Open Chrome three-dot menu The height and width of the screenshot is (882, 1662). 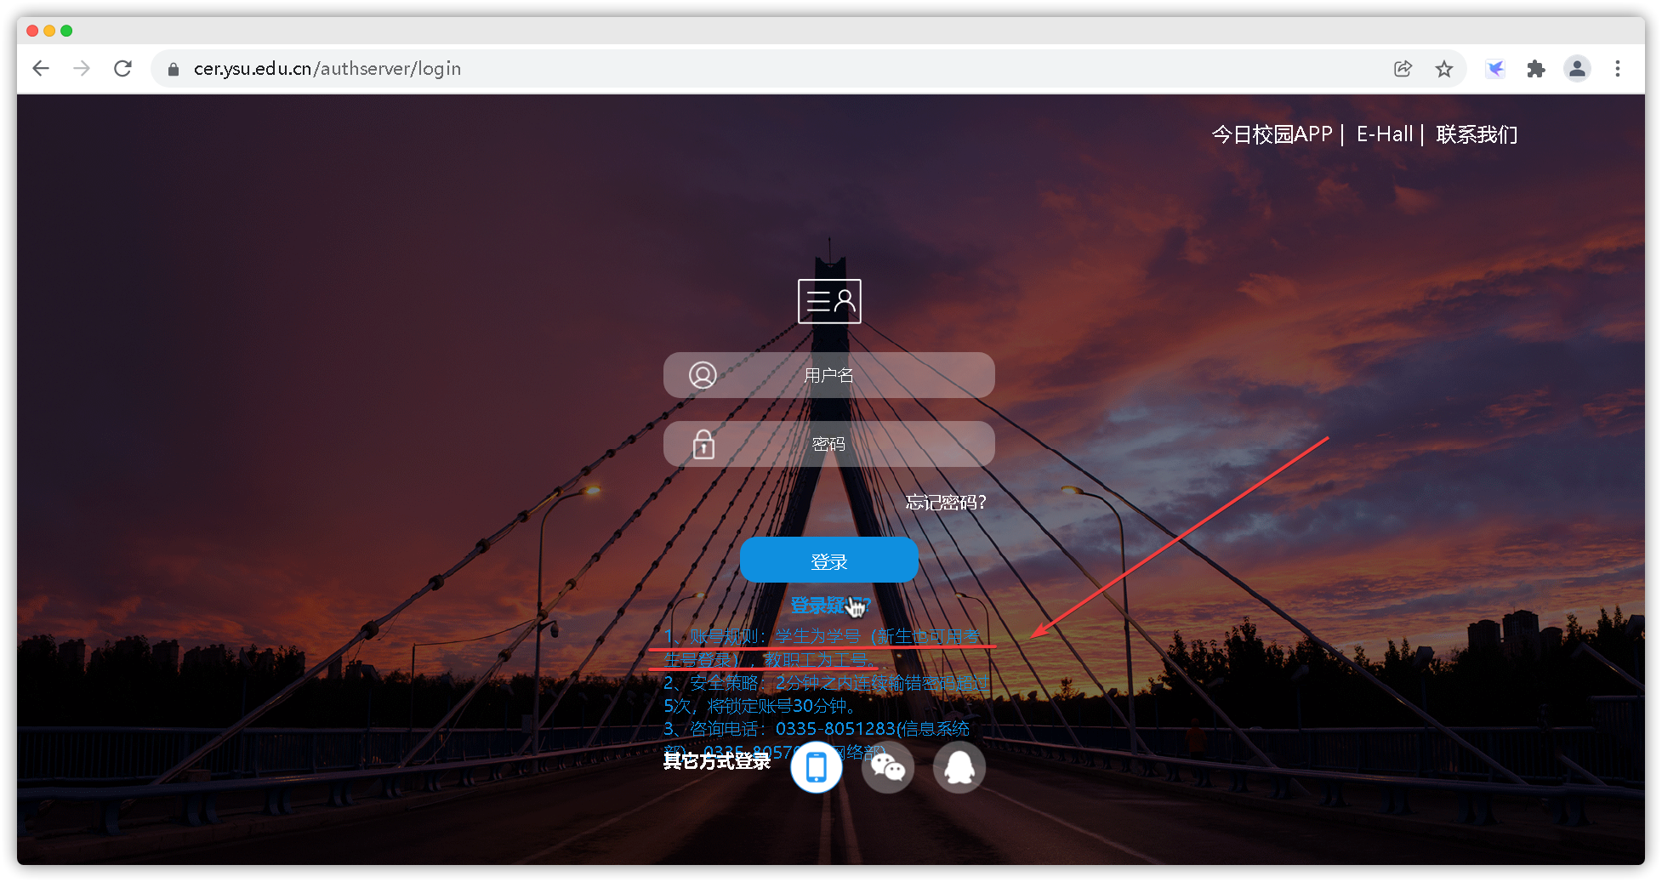(1617, 69)
